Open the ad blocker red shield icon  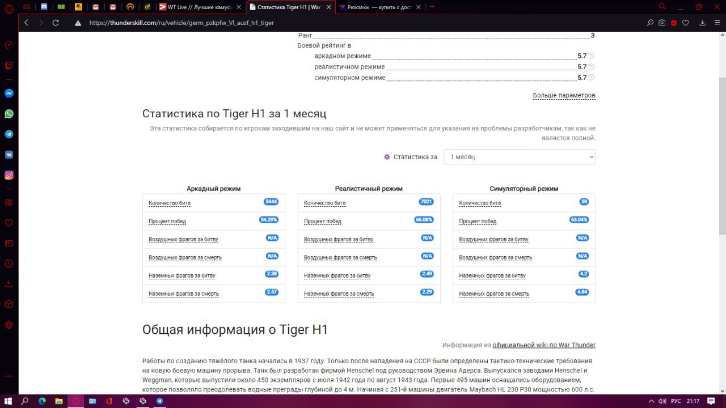674,23
